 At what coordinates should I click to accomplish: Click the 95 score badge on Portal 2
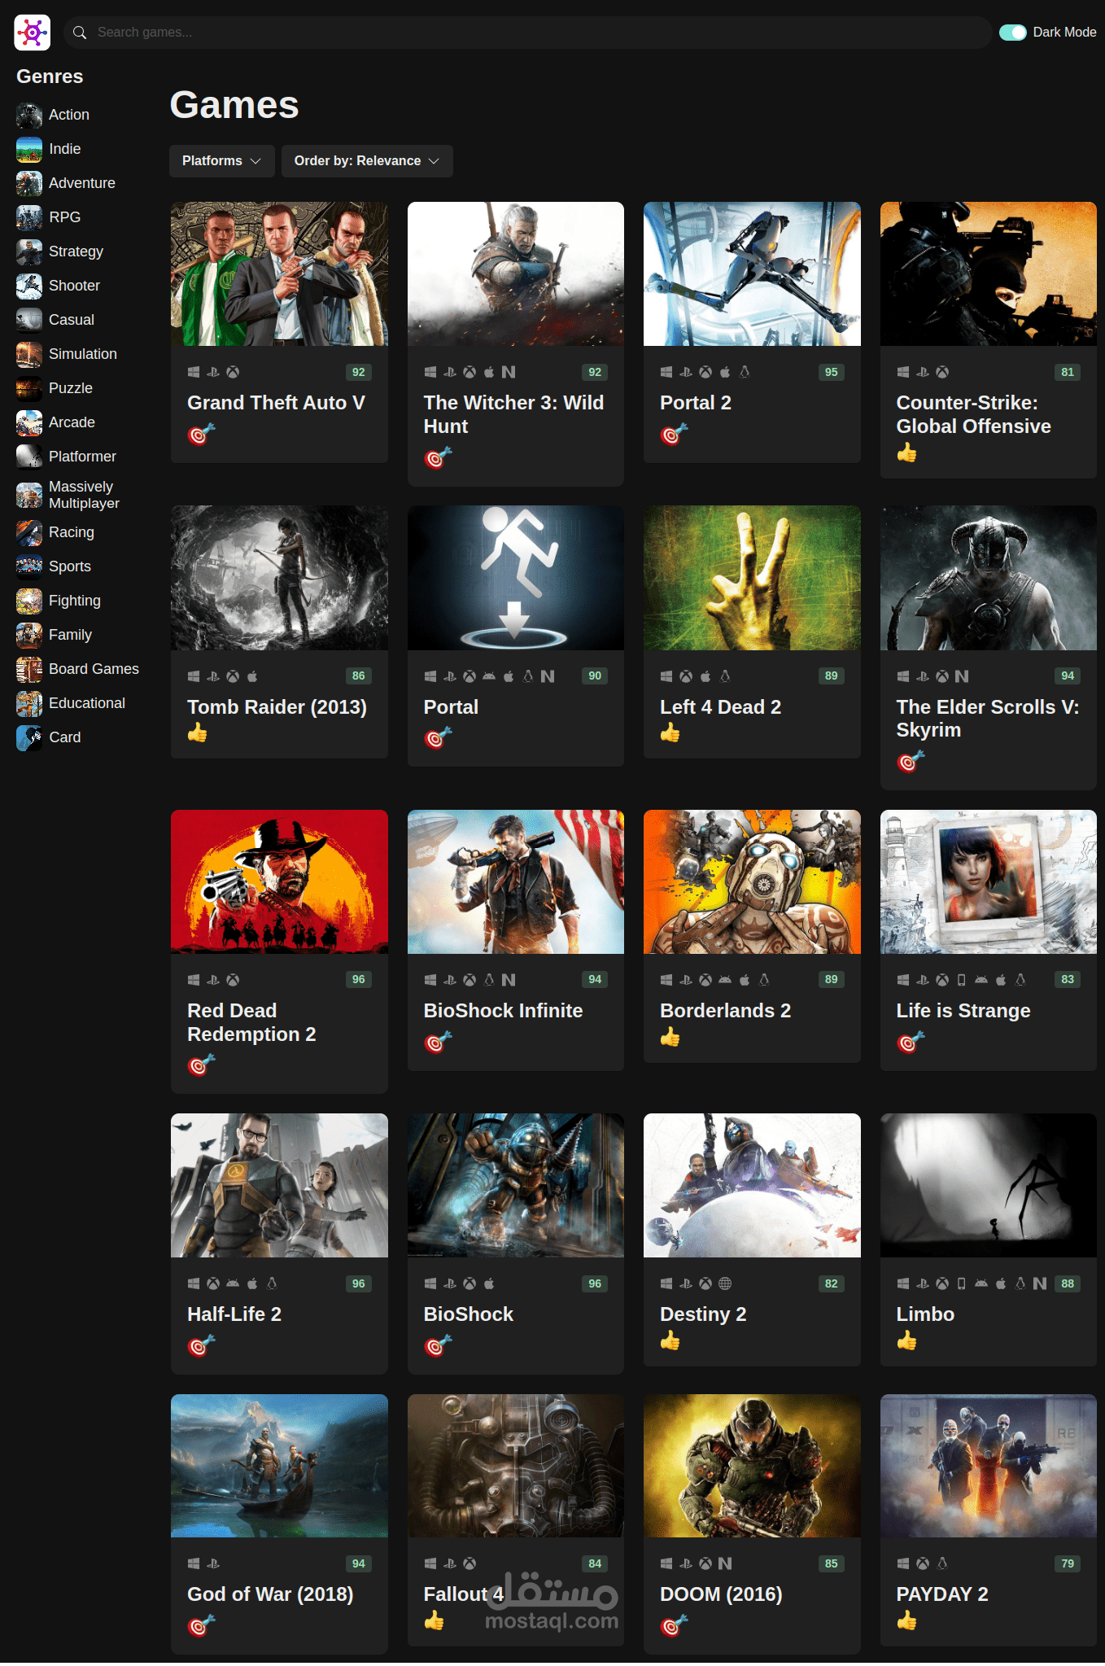coord(831,372)
